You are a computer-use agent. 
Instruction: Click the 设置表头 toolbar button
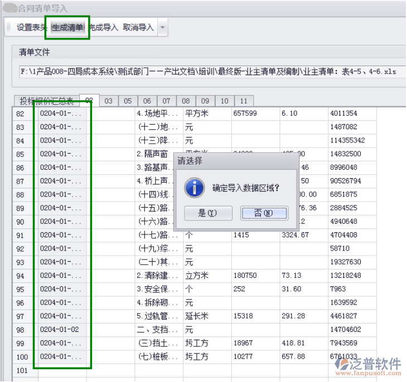(31, 27)
